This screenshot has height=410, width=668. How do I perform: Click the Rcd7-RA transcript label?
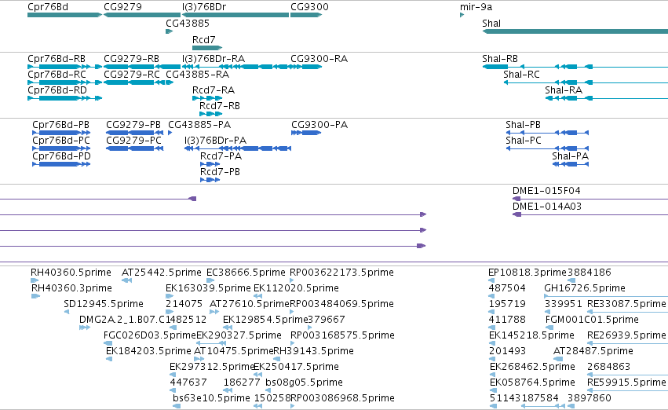(x=214, y=90)
